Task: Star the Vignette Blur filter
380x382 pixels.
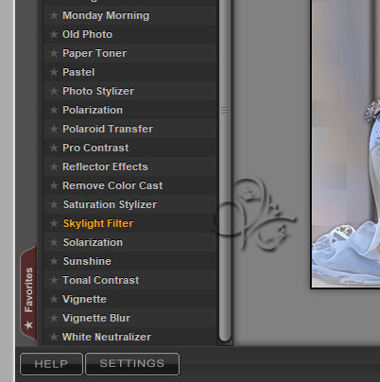Action: 54,318
